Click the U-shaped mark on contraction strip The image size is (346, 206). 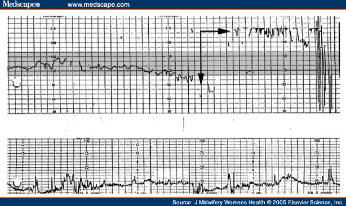17,184
